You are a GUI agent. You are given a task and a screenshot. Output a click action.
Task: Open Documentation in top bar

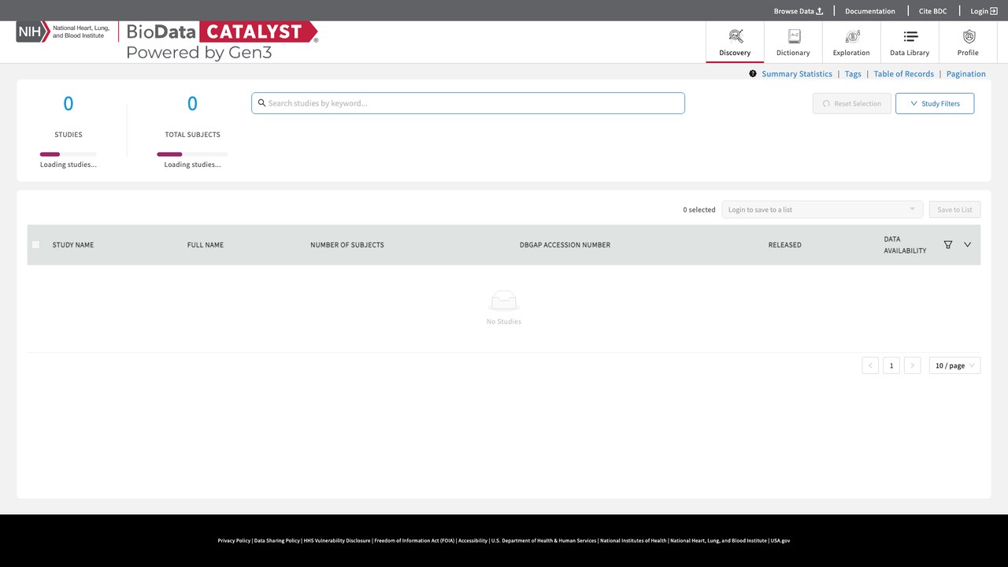click(x=870, y=11)
